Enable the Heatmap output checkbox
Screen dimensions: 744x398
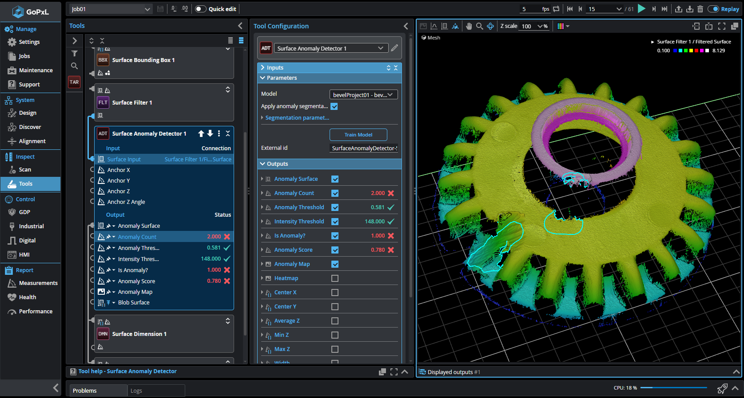(335, 278)
